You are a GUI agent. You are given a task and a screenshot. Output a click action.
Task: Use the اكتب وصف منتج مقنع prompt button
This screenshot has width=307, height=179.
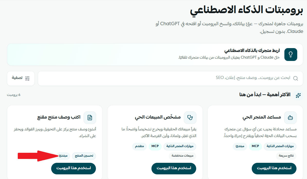point(74,168)
